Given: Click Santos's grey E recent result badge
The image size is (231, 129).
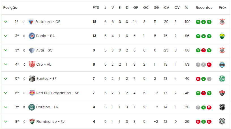Looking at the screenshot, I should point(209,79).
